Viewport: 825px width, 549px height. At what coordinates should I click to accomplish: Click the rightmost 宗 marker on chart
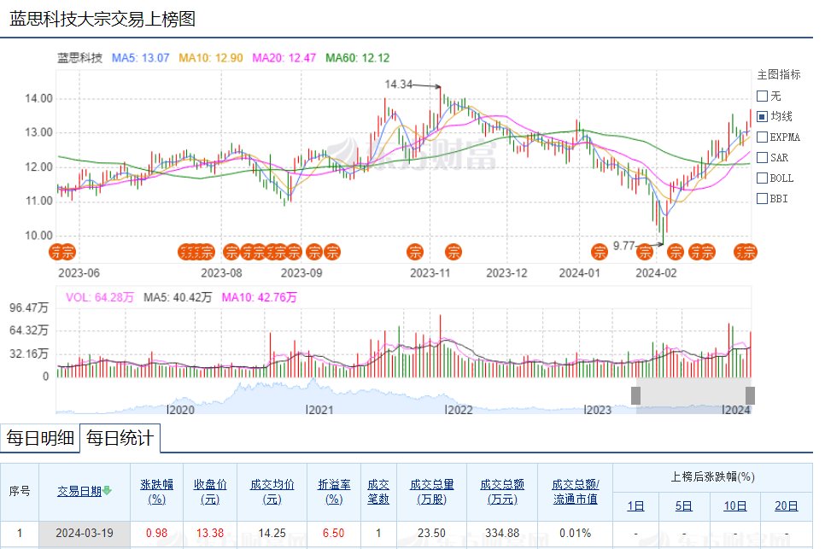pos(749,251)
